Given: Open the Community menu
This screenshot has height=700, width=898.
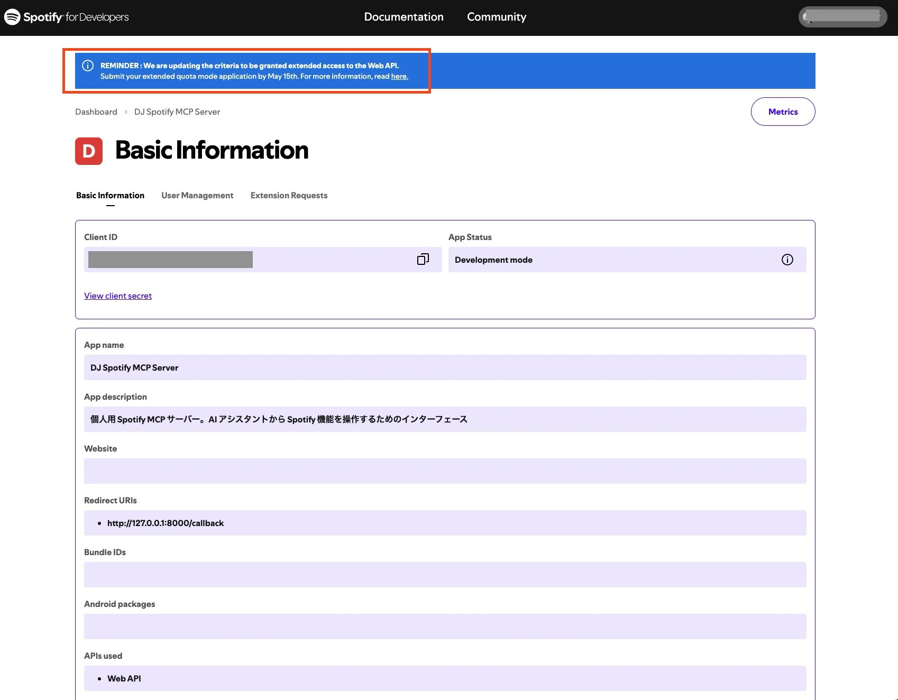Looking at the screenshot, I should point(497,17).
